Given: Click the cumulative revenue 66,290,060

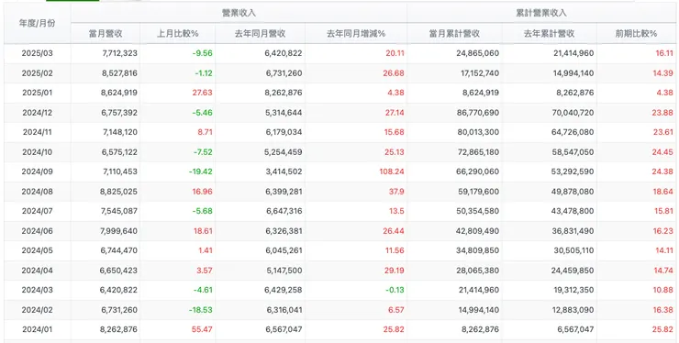Looking at the screenshot, I should point(478,171).
